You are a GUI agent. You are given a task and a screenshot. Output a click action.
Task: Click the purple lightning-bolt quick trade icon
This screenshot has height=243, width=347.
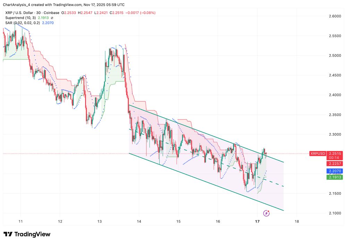coord(266,213)
